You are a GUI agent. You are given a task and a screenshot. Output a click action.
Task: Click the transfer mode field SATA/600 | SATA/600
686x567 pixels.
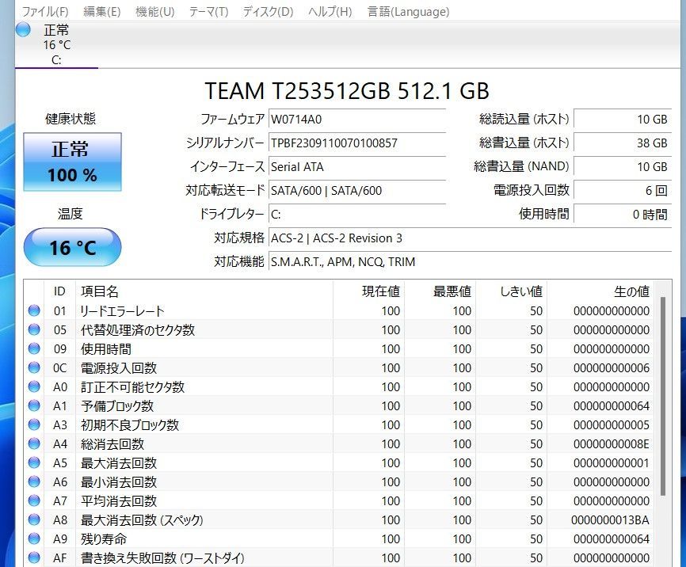(x=357, y=190)
